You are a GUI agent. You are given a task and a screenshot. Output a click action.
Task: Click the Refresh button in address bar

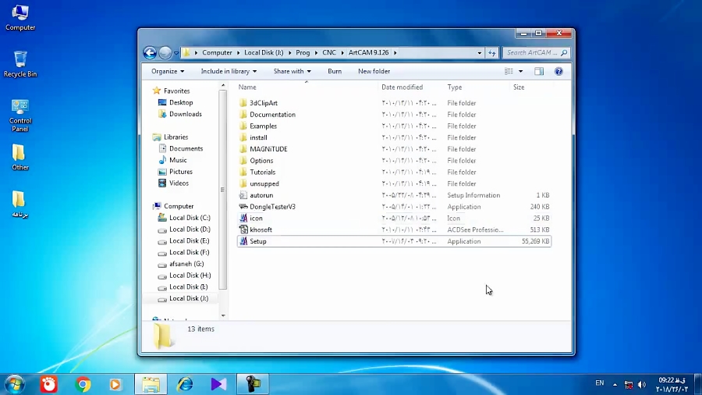click(x=492, y=53)
